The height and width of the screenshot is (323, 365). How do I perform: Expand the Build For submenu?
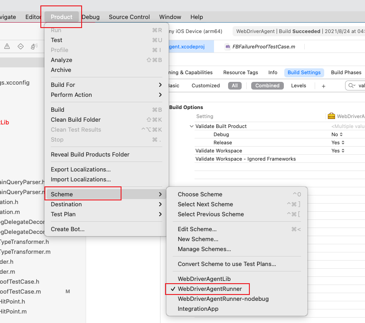[107, 85]
